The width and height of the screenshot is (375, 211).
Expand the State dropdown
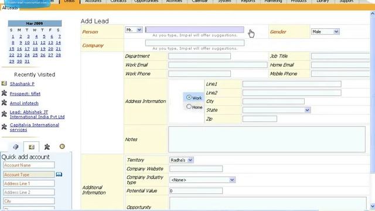277,110
